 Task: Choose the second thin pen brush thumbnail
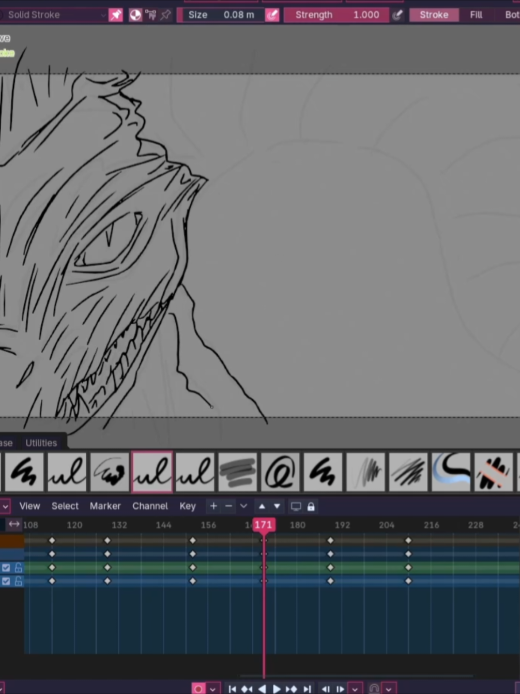(x=67, y=472)
